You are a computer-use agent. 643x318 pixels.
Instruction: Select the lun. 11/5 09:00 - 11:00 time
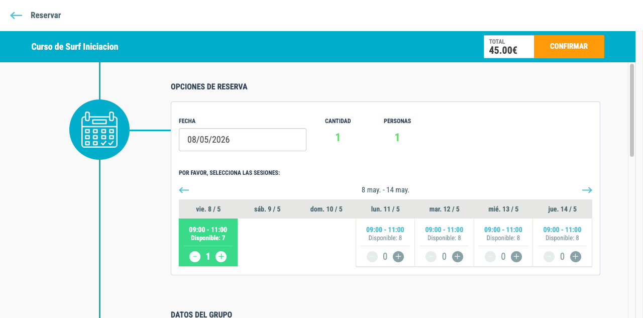pyautogui.click(x=385, y=230)
